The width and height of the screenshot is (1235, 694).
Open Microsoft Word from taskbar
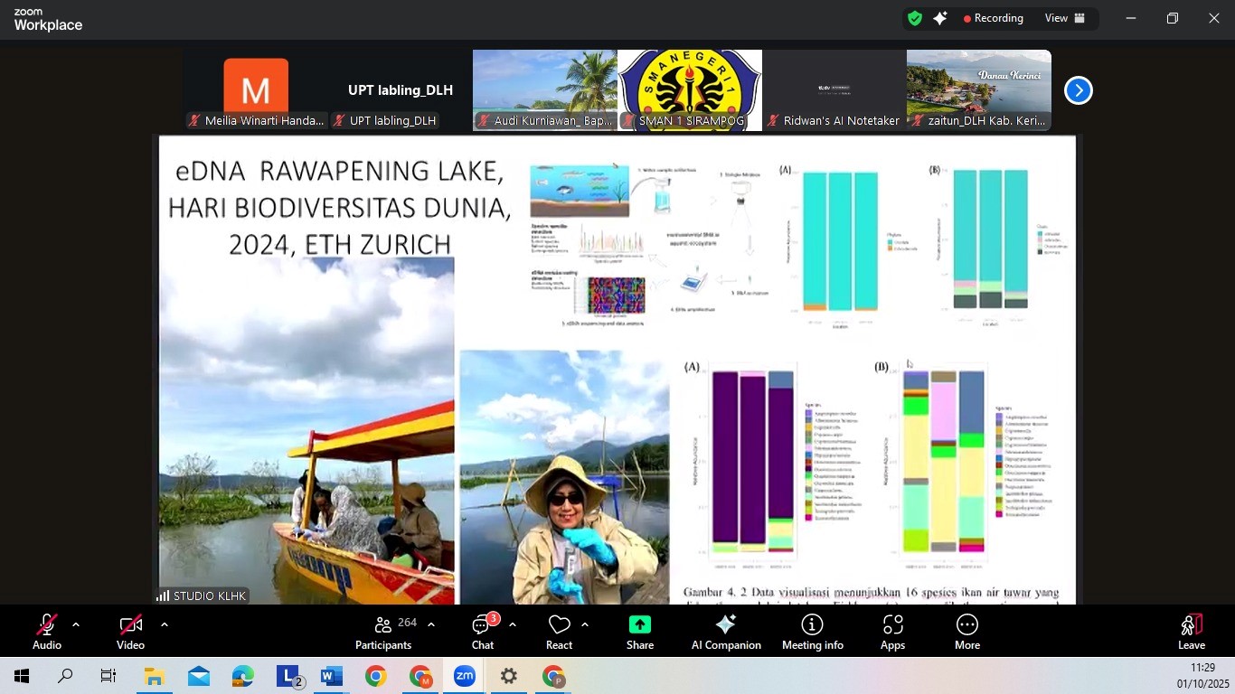click(332, 676)
